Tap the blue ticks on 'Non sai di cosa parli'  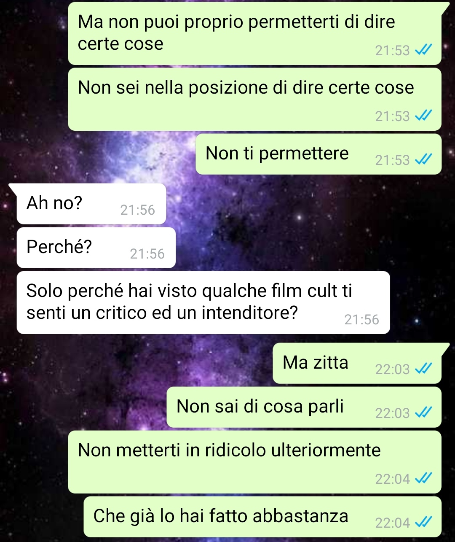point(423,413)
